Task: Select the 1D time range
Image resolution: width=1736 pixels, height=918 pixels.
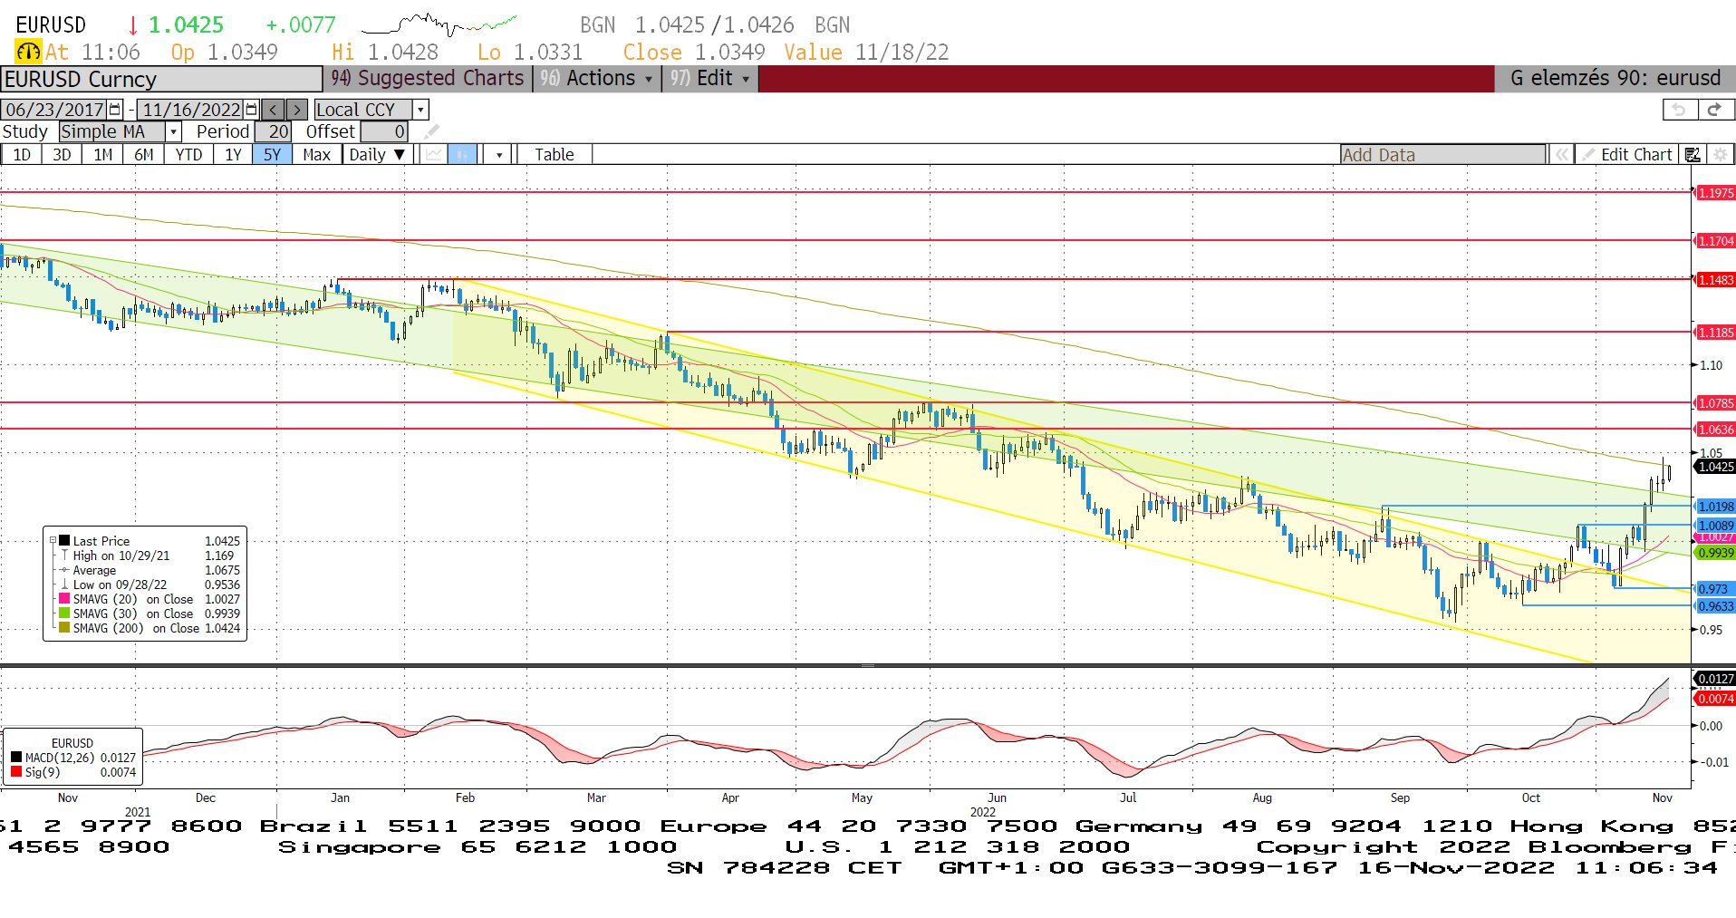Action: pyautogui.click(x=22, y=155)
